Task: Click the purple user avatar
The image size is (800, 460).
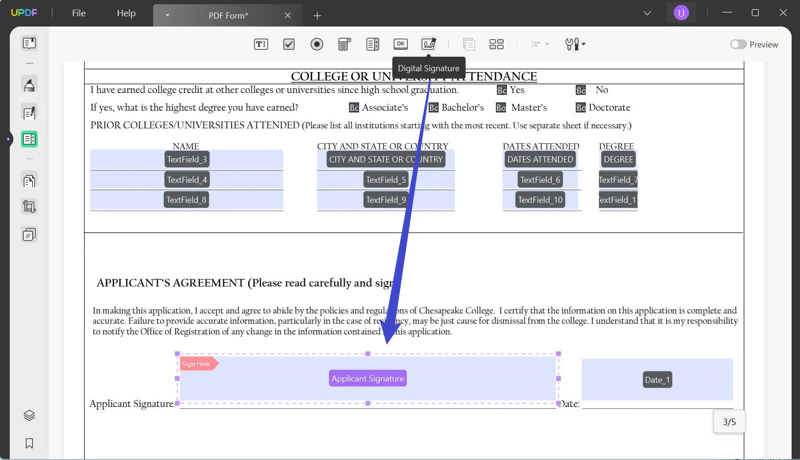Action: click(681, 13)
